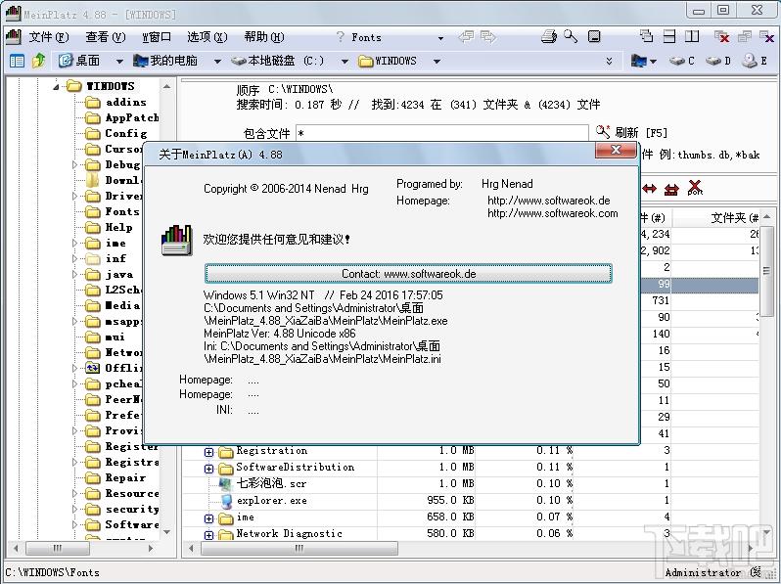The image size is (781, 584).
Task: Open the 选项(X) menu
Action: (207, 37)
